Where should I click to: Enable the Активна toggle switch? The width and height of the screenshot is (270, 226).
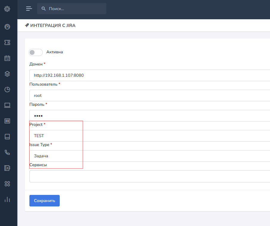[x=36, y=52]
